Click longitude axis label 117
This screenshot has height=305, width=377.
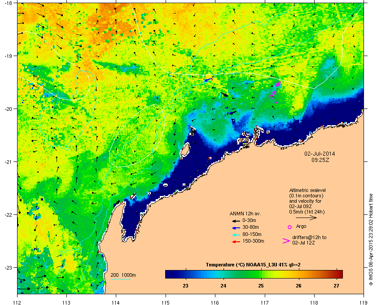[x=265, y=302]
